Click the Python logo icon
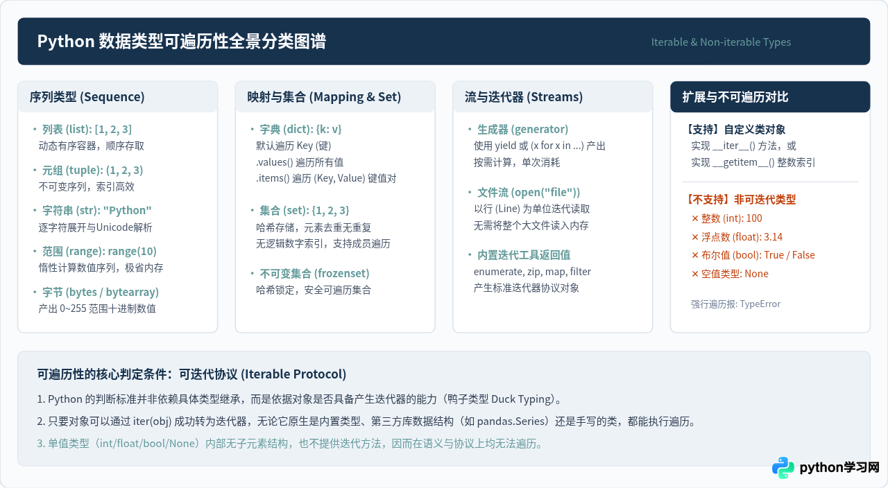The image size is (888, 488). point(783,468)
